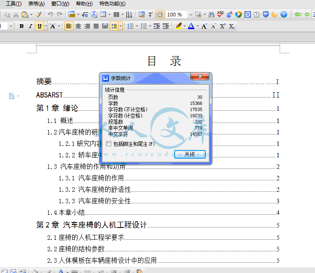The width and height of the screenshot is (315, 273).
Task: Open the bullet list dropdown arrow
Action: pyautogui.click(x=150, y=26)
